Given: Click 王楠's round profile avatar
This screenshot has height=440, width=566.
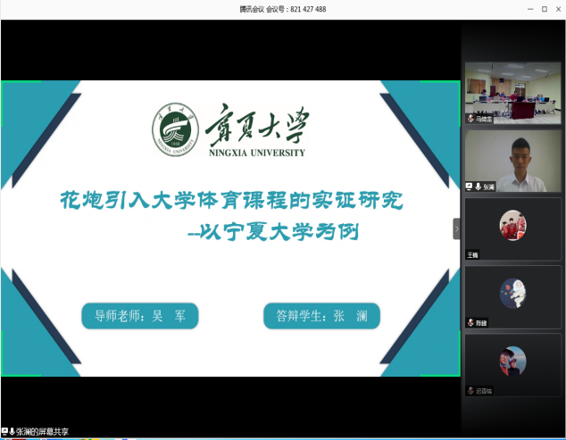Looking at the screenshot, I should (x=512, y=223).
